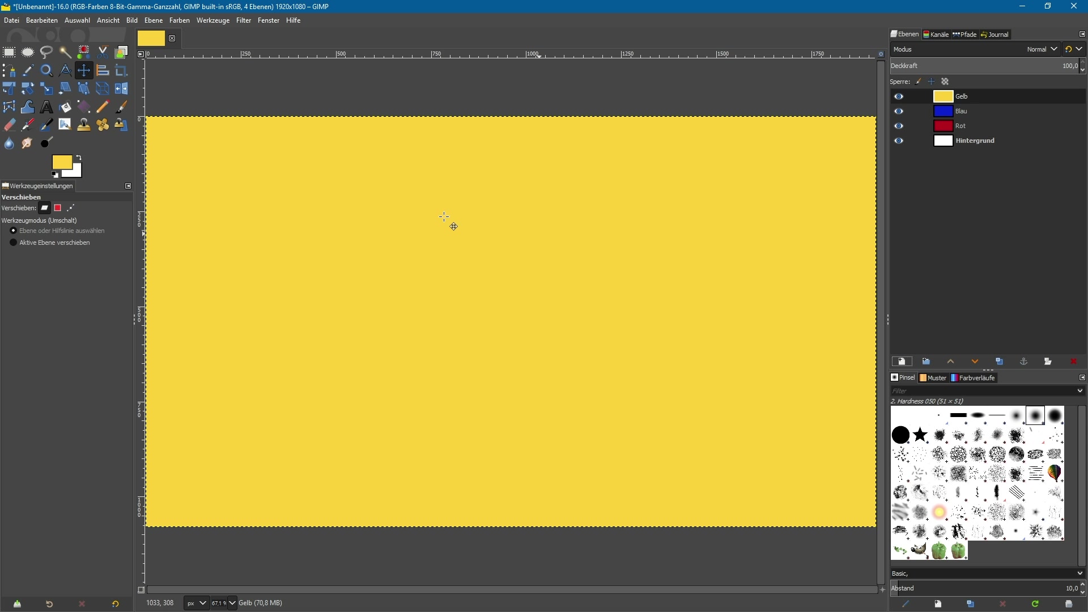The image size is (1088, 612).
Task: Activate the Clone stamp tool
Action: click(x=84, y=125)
